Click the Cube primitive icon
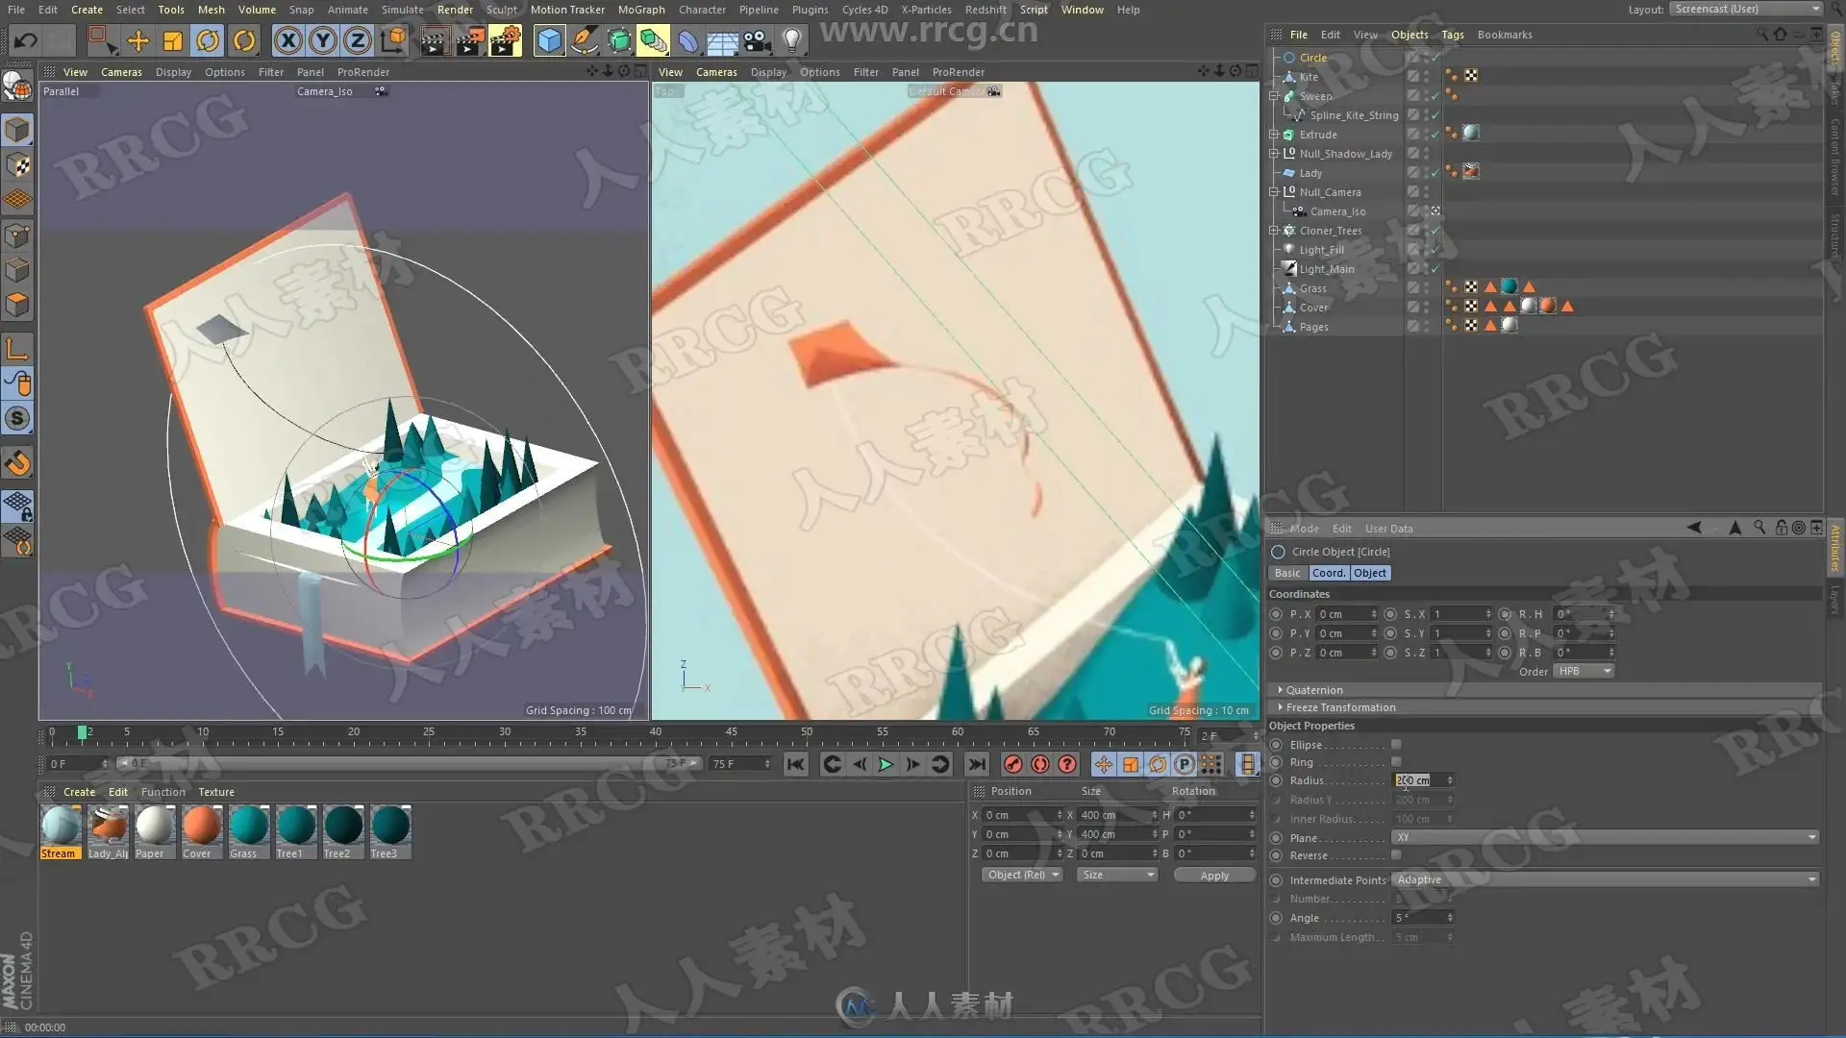 549,40
